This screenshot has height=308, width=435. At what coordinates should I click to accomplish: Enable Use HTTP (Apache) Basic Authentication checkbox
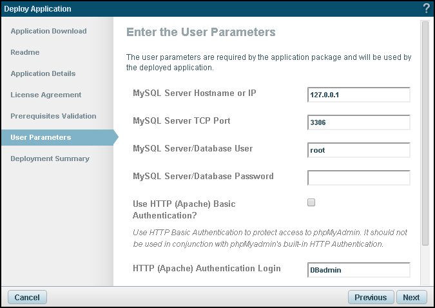[x=311, y=202]
